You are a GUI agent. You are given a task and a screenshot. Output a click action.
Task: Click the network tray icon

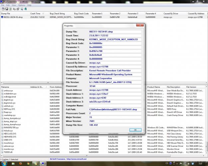tap(185, 164)
